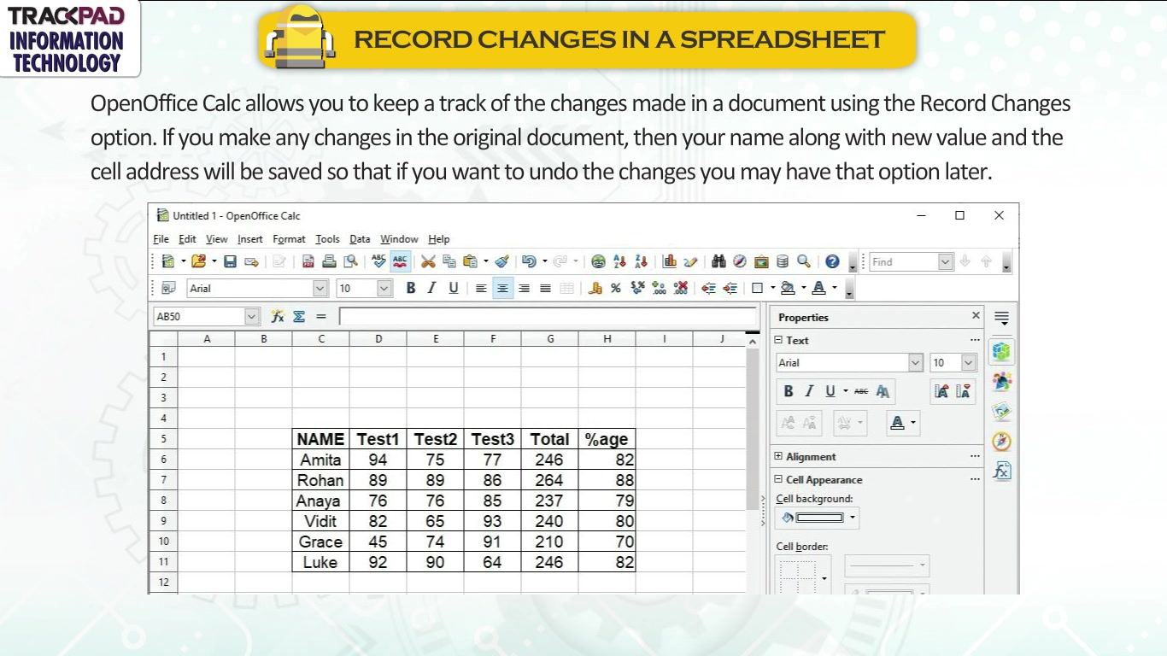This screenshot has height=656, width=1167.
Task: Toggle Underline in formatting toolbar
Action: click(x=453, y=289)
